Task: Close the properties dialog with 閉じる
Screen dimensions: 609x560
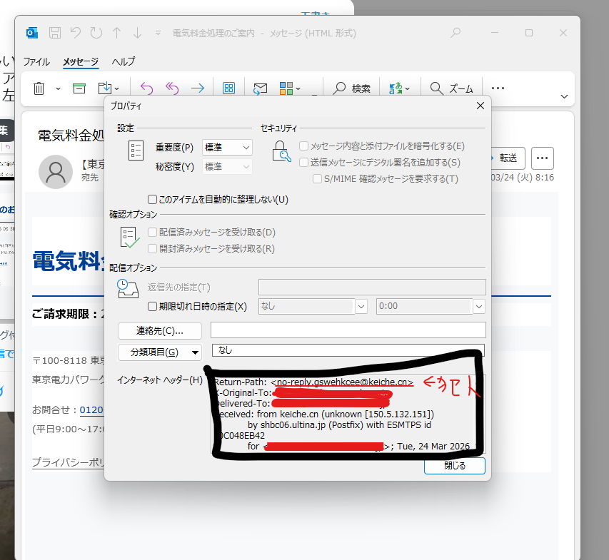Action: [454, 465]
